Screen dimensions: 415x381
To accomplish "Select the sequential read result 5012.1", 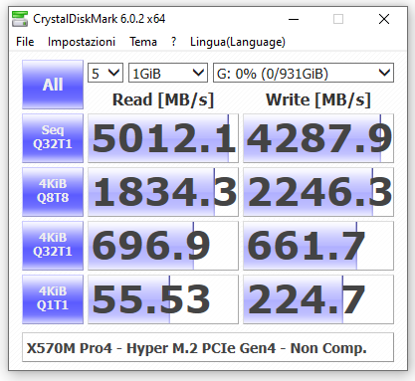I will click(x=163, y=138).
